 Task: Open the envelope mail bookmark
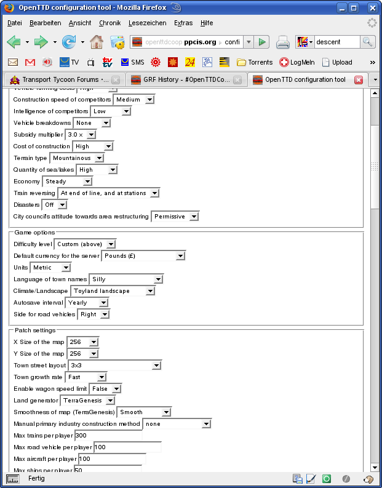coord(13,62)
